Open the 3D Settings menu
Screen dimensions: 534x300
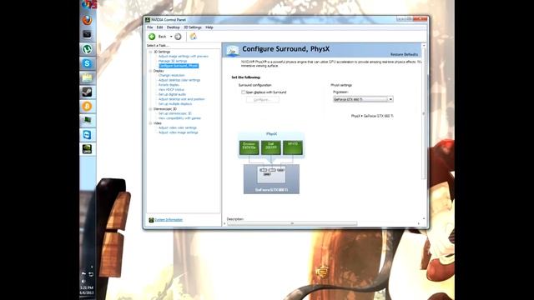[x=193, y=27]
